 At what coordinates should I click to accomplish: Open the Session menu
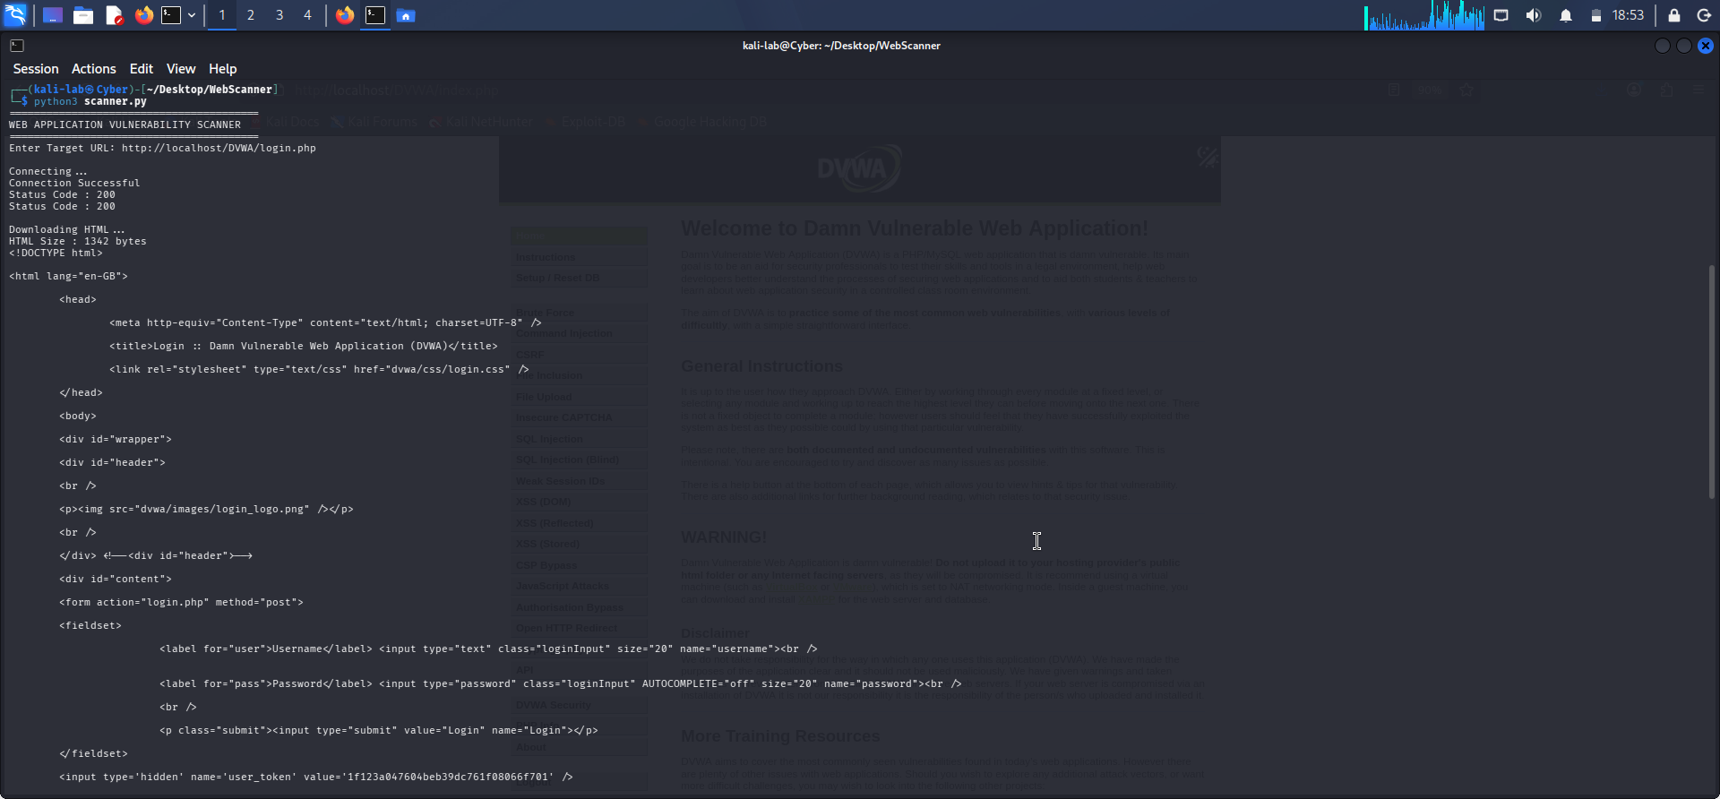(x=36, y=69)
